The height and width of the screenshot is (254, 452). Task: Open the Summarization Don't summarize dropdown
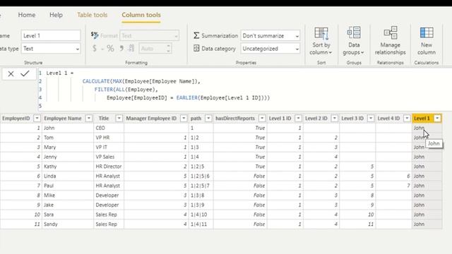[x=270, y=36]
